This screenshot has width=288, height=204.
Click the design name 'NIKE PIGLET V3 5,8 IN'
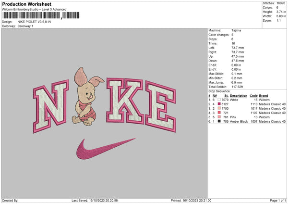click(x=34, y=22)
